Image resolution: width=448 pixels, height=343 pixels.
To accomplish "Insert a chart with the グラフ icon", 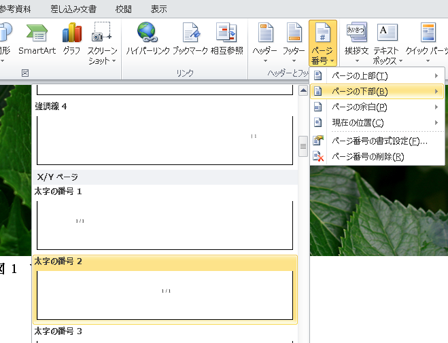I will pos(71,39).
